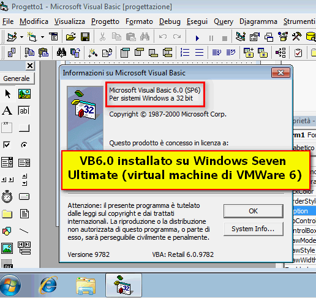Close the toolbox panel with the X
316x298 pixels.
[x=30, y=66]
